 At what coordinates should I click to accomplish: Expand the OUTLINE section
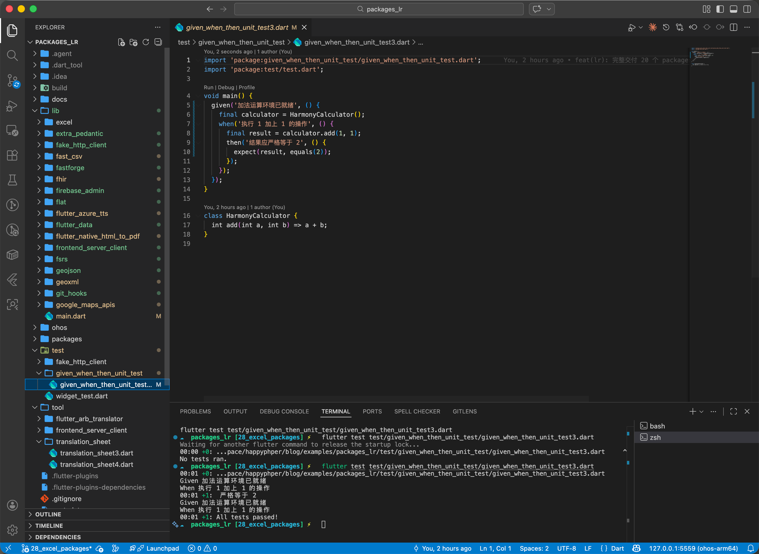(48, 514)
